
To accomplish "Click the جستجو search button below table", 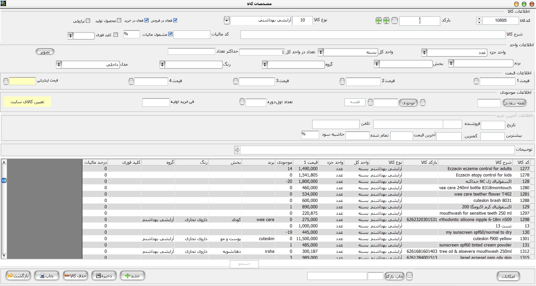I will pyautogui.click(x=244, y=264).
